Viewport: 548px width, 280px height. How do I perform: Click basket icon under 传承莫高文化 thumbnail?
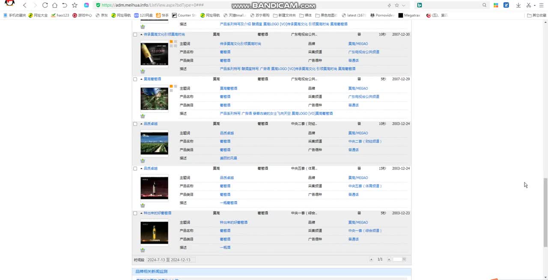pyautogui.click(x=143, y=71)
